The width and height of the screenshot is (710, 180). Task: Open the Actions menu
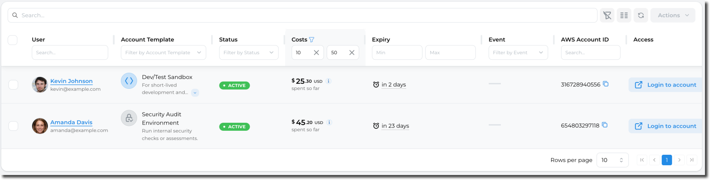[672, 16]
